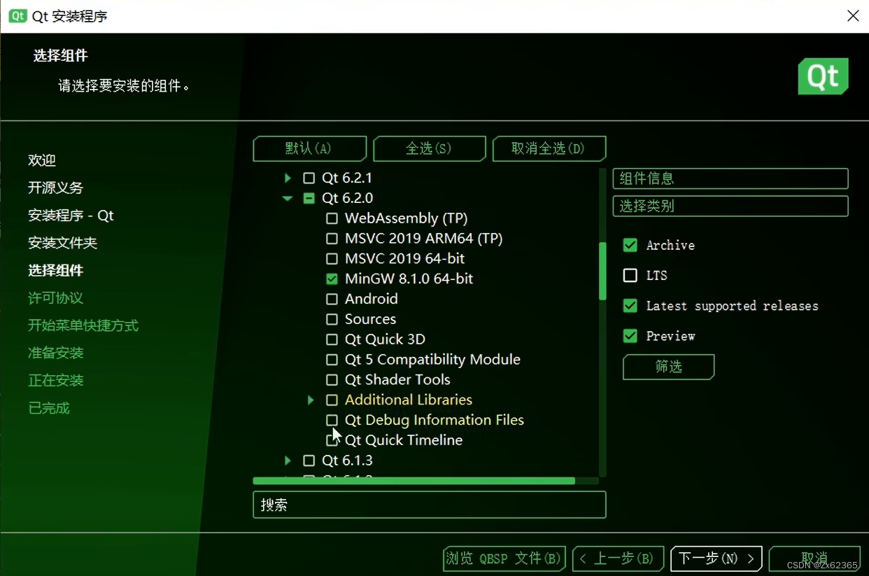This screenshot has height=576, width=869.
Task: Uncheck the Preview filter checkbox
Action: click(630, 336)
